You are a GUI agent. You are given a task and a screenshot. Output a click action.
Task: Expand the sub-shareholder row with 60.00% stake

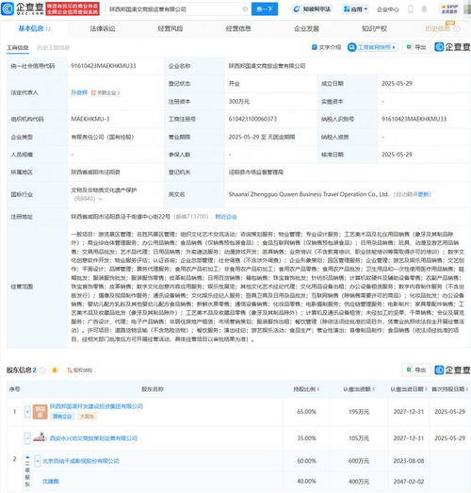pyautogui.click(x=38, y=461)
